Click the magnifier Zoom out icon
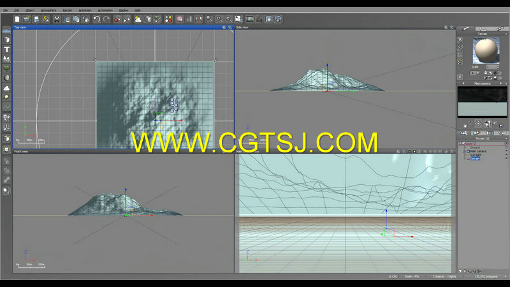Viewport: 510px width, 287px height. tap(229, 19)
